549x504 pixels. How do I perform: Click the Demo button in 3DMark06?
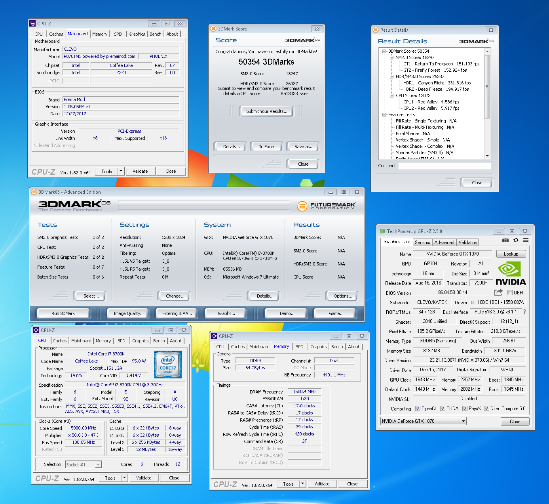tap(287, 313)
